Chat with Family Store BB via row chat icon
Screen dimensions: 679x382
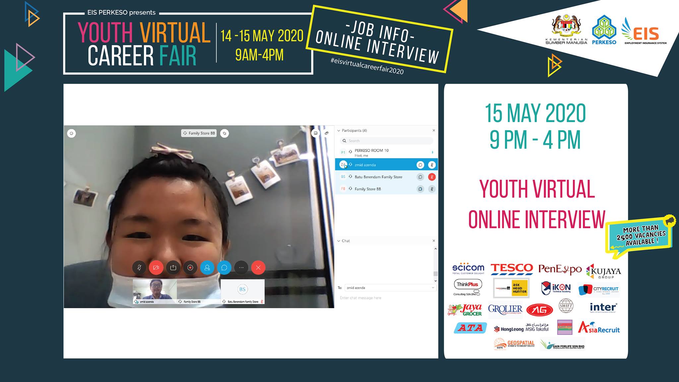tap(420, 189)
